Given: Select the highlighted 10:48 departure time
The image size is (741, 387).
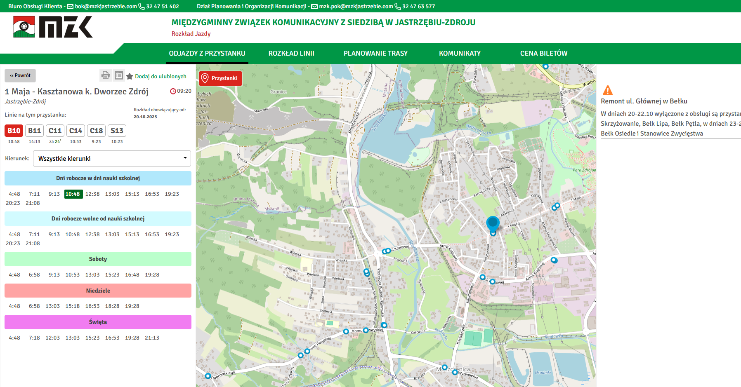Looking at the screenshot, I should pyautogui.click(x=73, y=194).
